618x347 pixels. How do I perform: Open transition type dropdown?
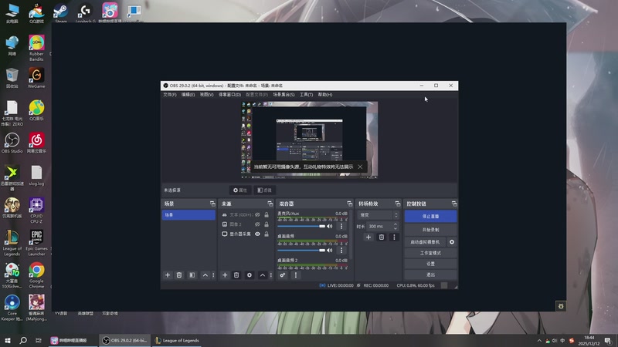379,215
